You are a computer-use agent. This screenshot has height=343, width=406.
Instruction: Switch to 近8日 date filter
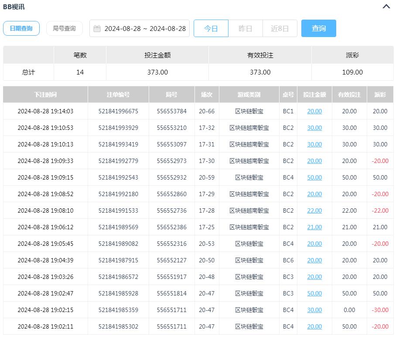[x=280, y=28]
